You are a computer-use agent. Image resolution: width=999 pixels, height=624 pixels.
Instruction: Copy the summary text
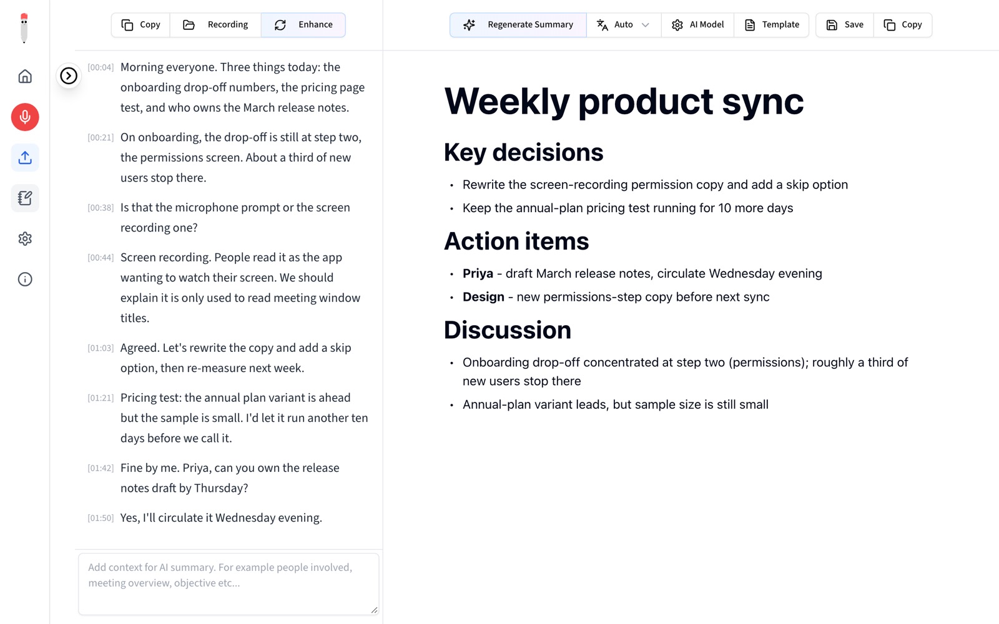(x=903, y=25)
